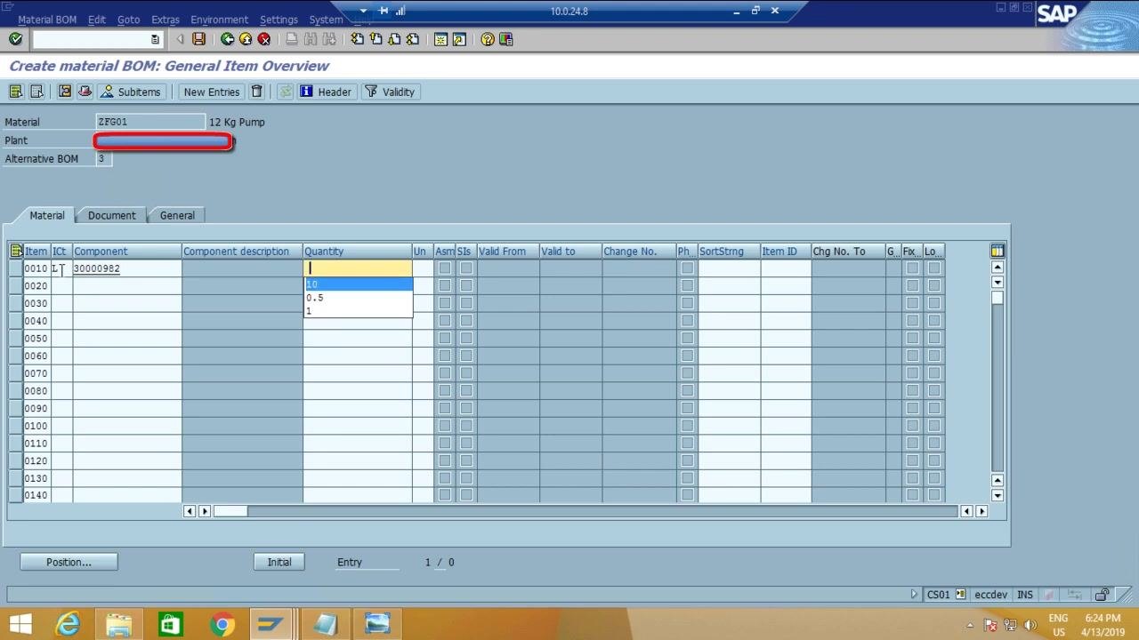Open the Material BOM menu
1139x640 pixels.
[47, 20]
